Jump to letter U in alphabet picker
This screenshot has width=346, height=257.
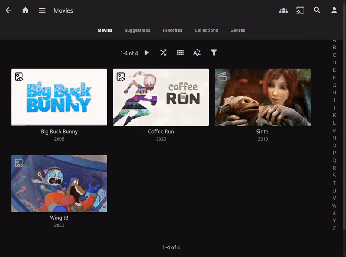click(334, 190)
